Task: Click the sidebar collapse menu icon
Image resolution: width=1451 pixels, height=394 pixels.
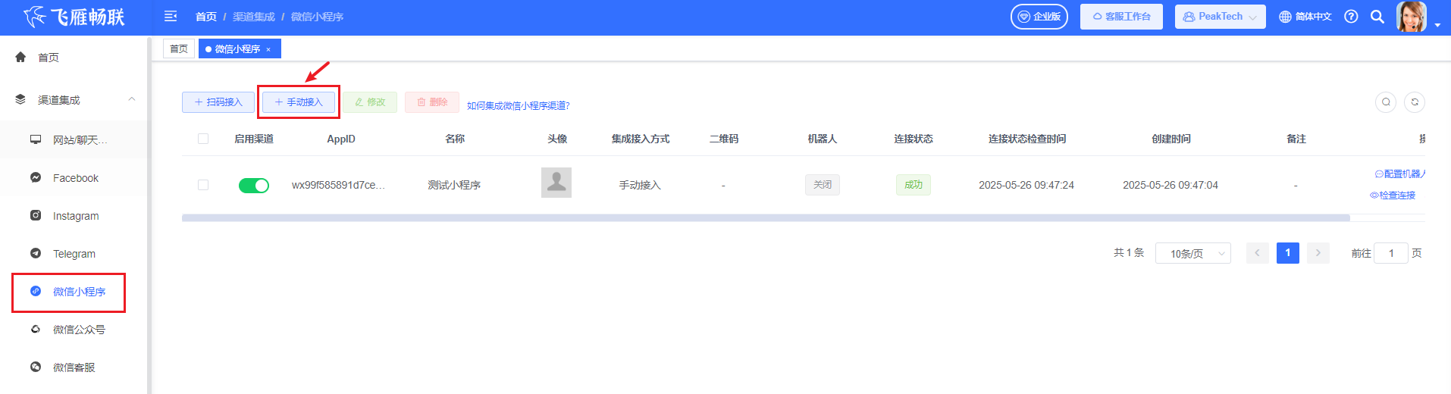Action: (x=171, y=16)
